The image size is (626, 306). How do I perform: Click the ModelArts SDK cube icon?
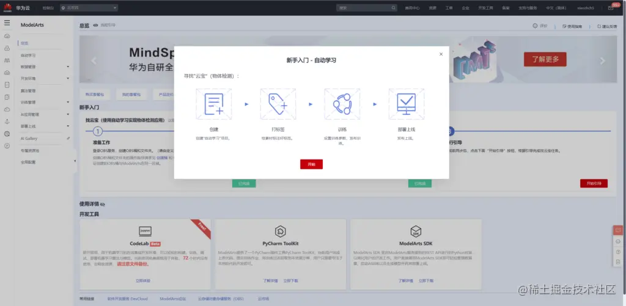click(416, 231)
